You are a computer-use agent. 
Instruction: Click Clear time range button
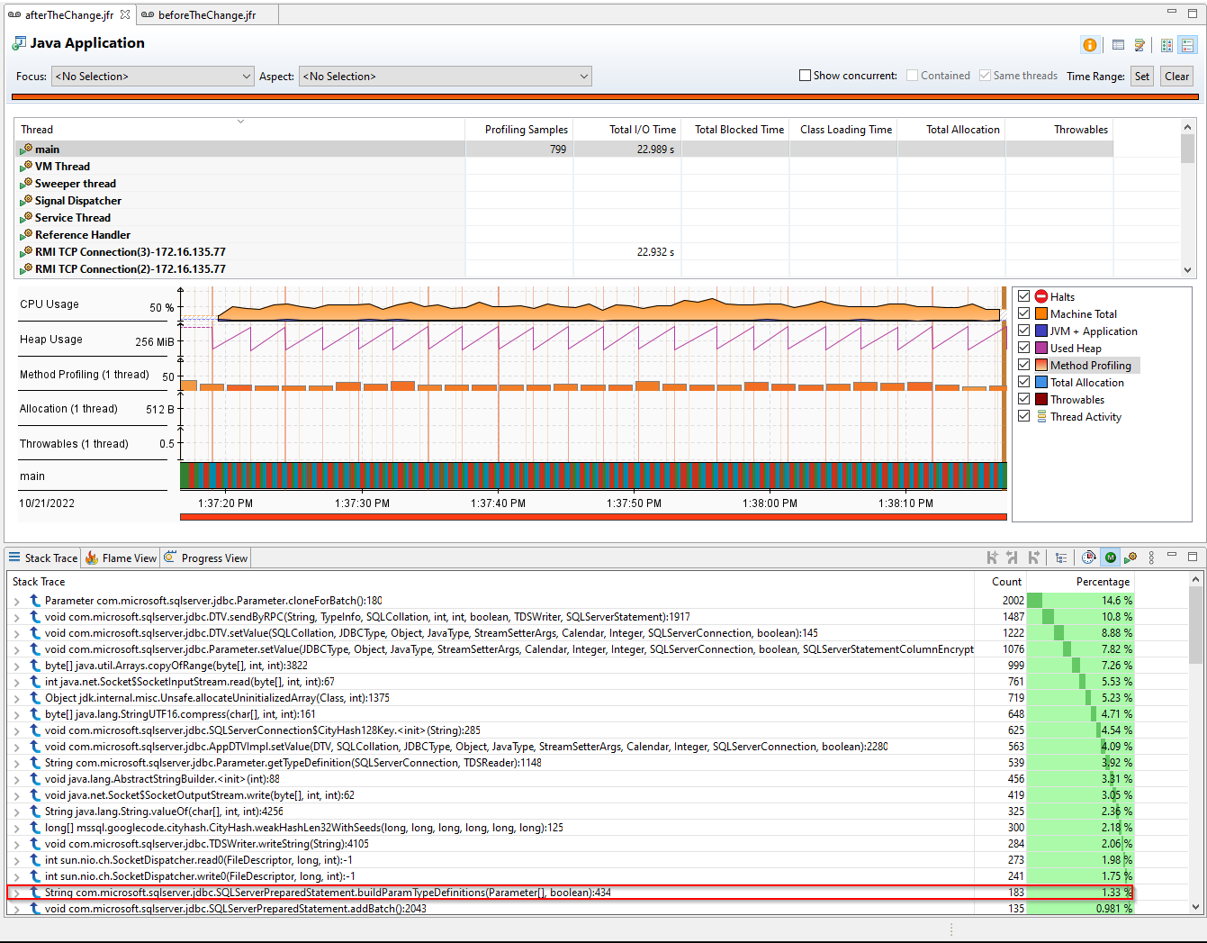(1177, 77)
